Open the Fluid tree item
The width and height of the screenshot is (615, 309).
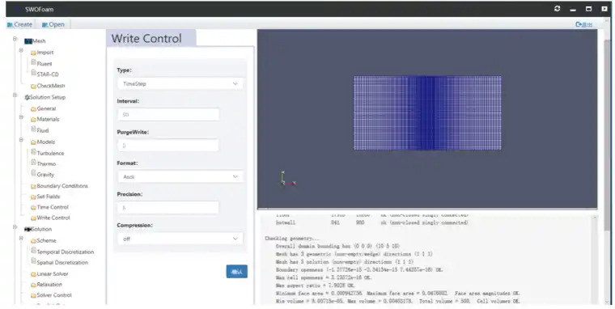point(40,130)
